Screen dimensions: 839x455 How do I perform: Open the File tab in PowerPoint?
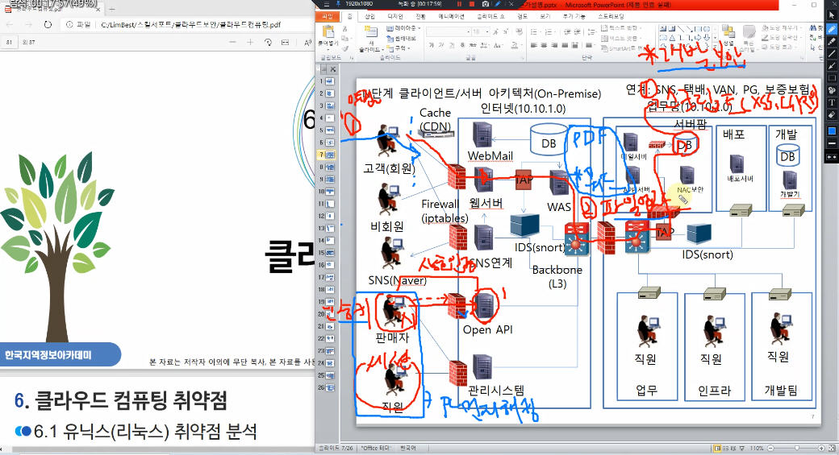pos(328,17)
